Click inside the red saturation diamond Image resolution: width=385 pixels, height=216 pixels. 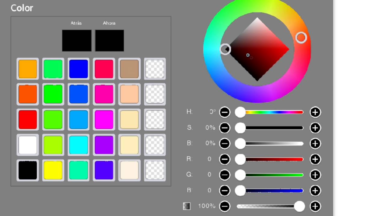coord(257,49)
